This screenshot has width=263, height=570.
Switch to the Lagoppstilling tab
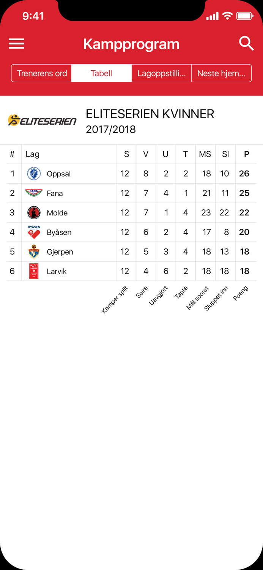[x=161, y=73]
